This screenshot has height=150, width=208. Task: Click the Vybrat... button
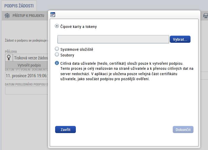[x=180, y=39]
